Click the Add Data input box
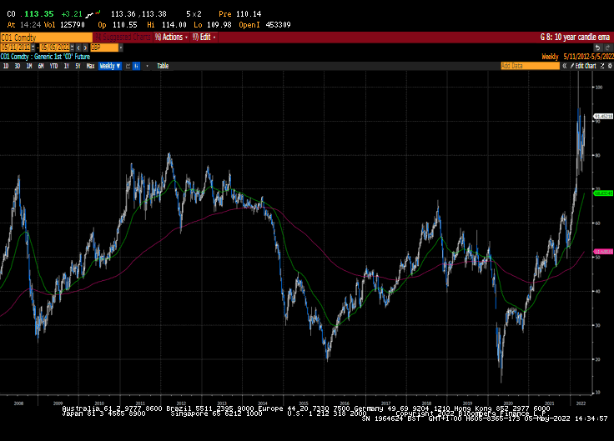Image resolution: width=614 pixels, height=441 pixels. click(x=531, y=66)
